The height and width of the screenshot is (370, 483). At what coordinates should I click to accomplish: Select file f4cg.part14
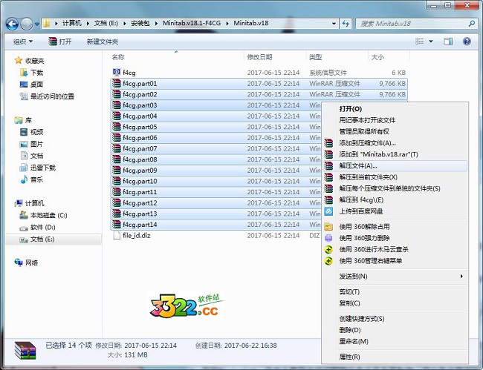(x=140, y=225)
